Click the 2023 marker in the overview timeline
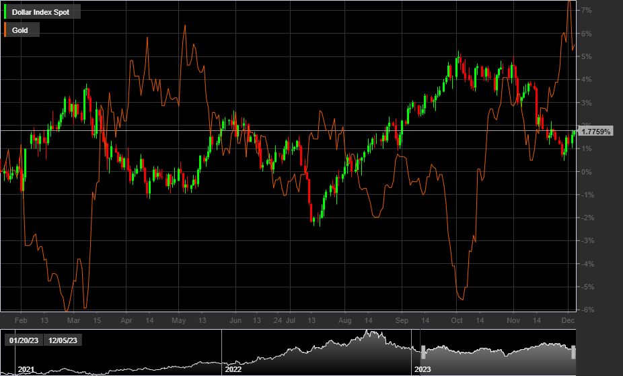Viewport: 623px width, 376px height. [x=423, y=369]
